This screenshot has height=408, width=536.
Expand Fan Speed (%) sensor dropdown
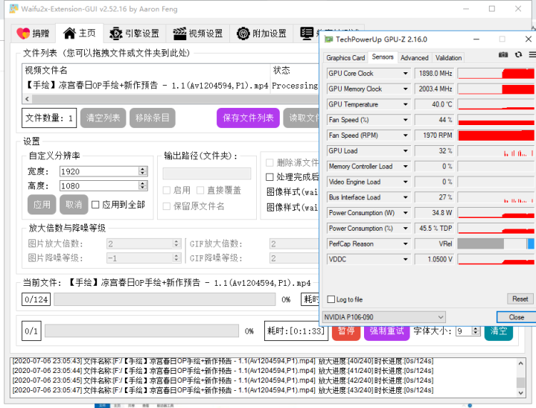(405, 120)
